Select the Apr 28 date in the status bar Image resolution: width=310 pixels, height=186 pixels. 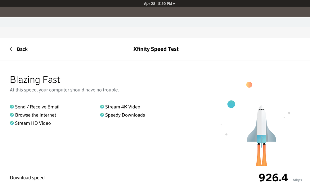tap(149, 3)
